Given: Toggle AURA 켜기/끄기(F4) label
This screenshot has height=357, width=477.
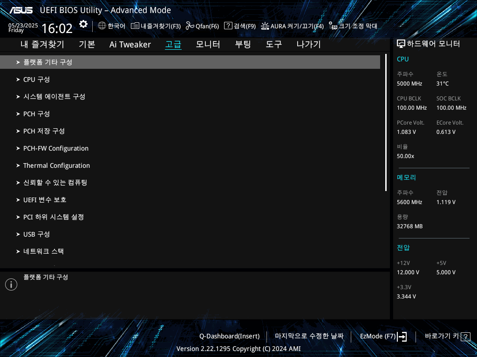Looking at the screenshot, I should [297, 26].
